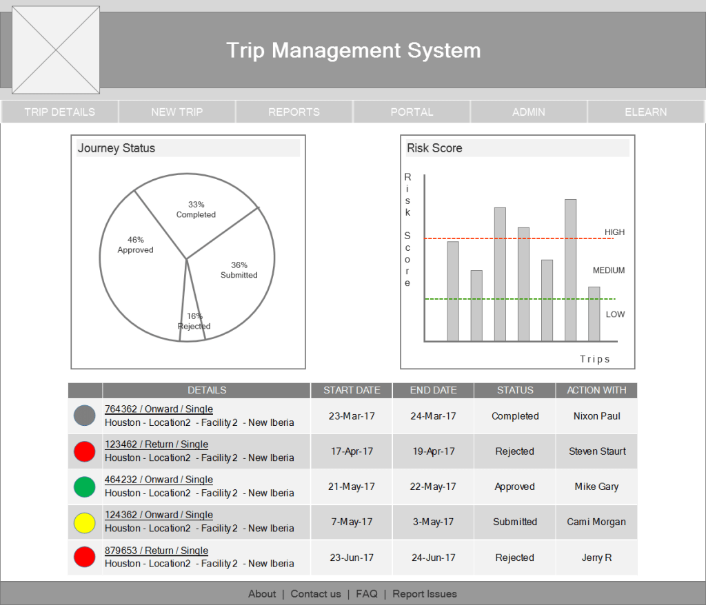Click the red status circle for trip 123462
Image resolution: width=706 pixels, height=605 pixels.
pos(84,451)
